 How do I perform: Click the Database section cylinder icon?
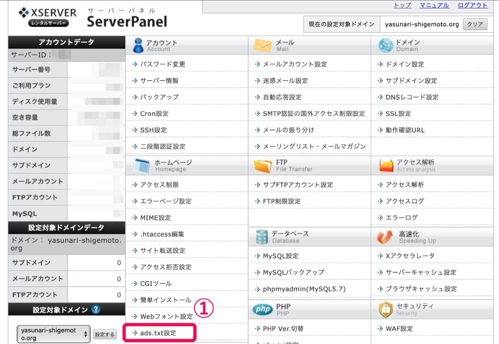tap(262, 237)
